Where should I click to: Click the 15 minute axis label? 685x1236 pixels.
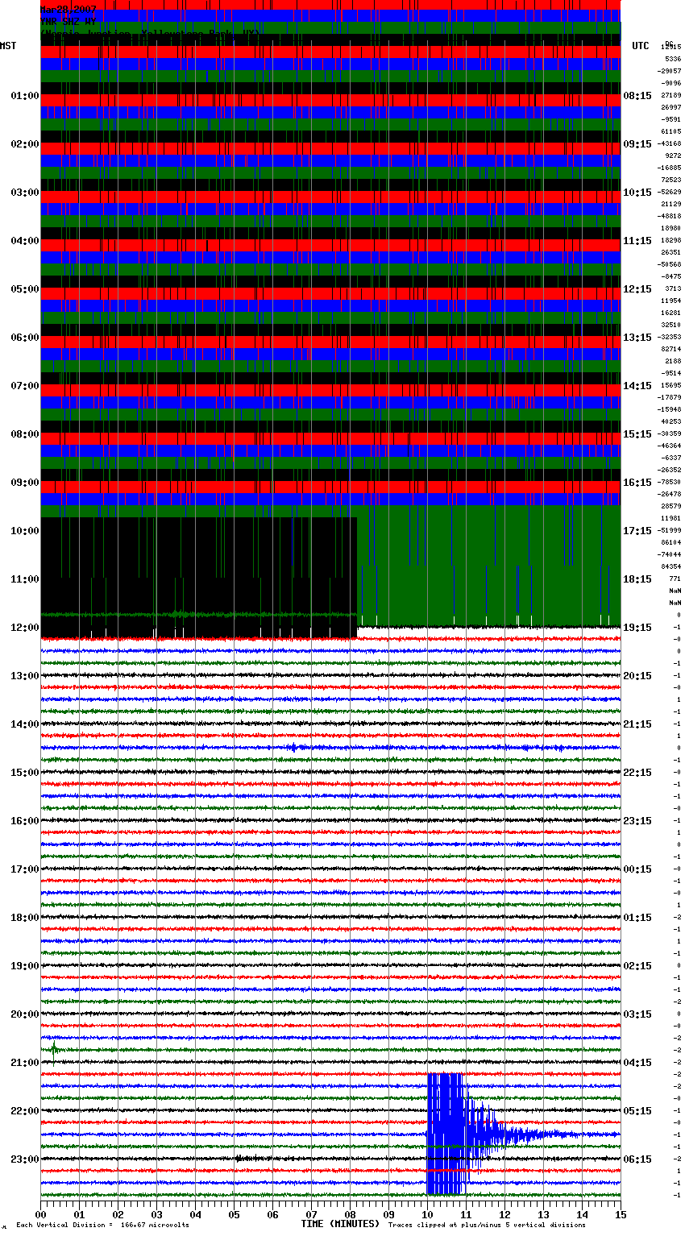tap(621, 1214)
